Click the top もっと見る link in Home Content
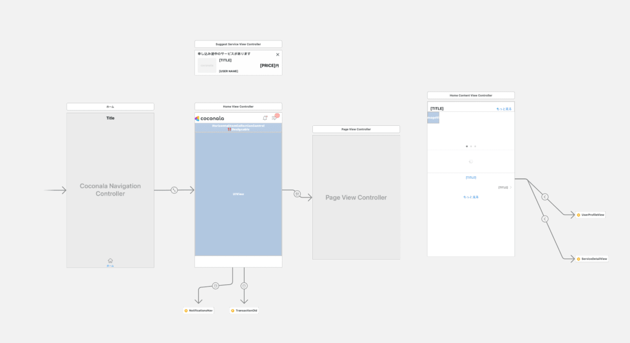 click(x=504, y=109)
